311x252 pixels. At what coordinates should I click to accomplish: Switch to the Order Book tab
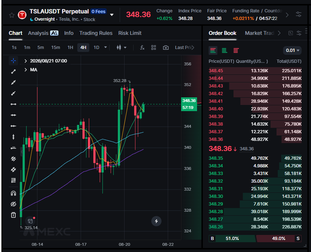[222, 33]
